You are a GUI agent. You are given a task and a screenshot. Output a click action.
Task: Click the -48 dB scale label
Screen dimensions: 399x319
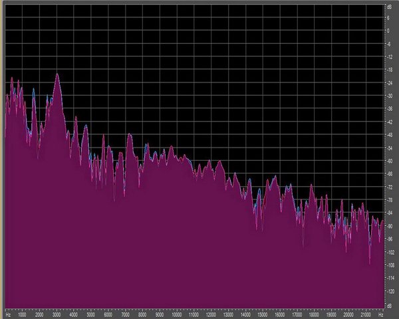pos(389,135)
